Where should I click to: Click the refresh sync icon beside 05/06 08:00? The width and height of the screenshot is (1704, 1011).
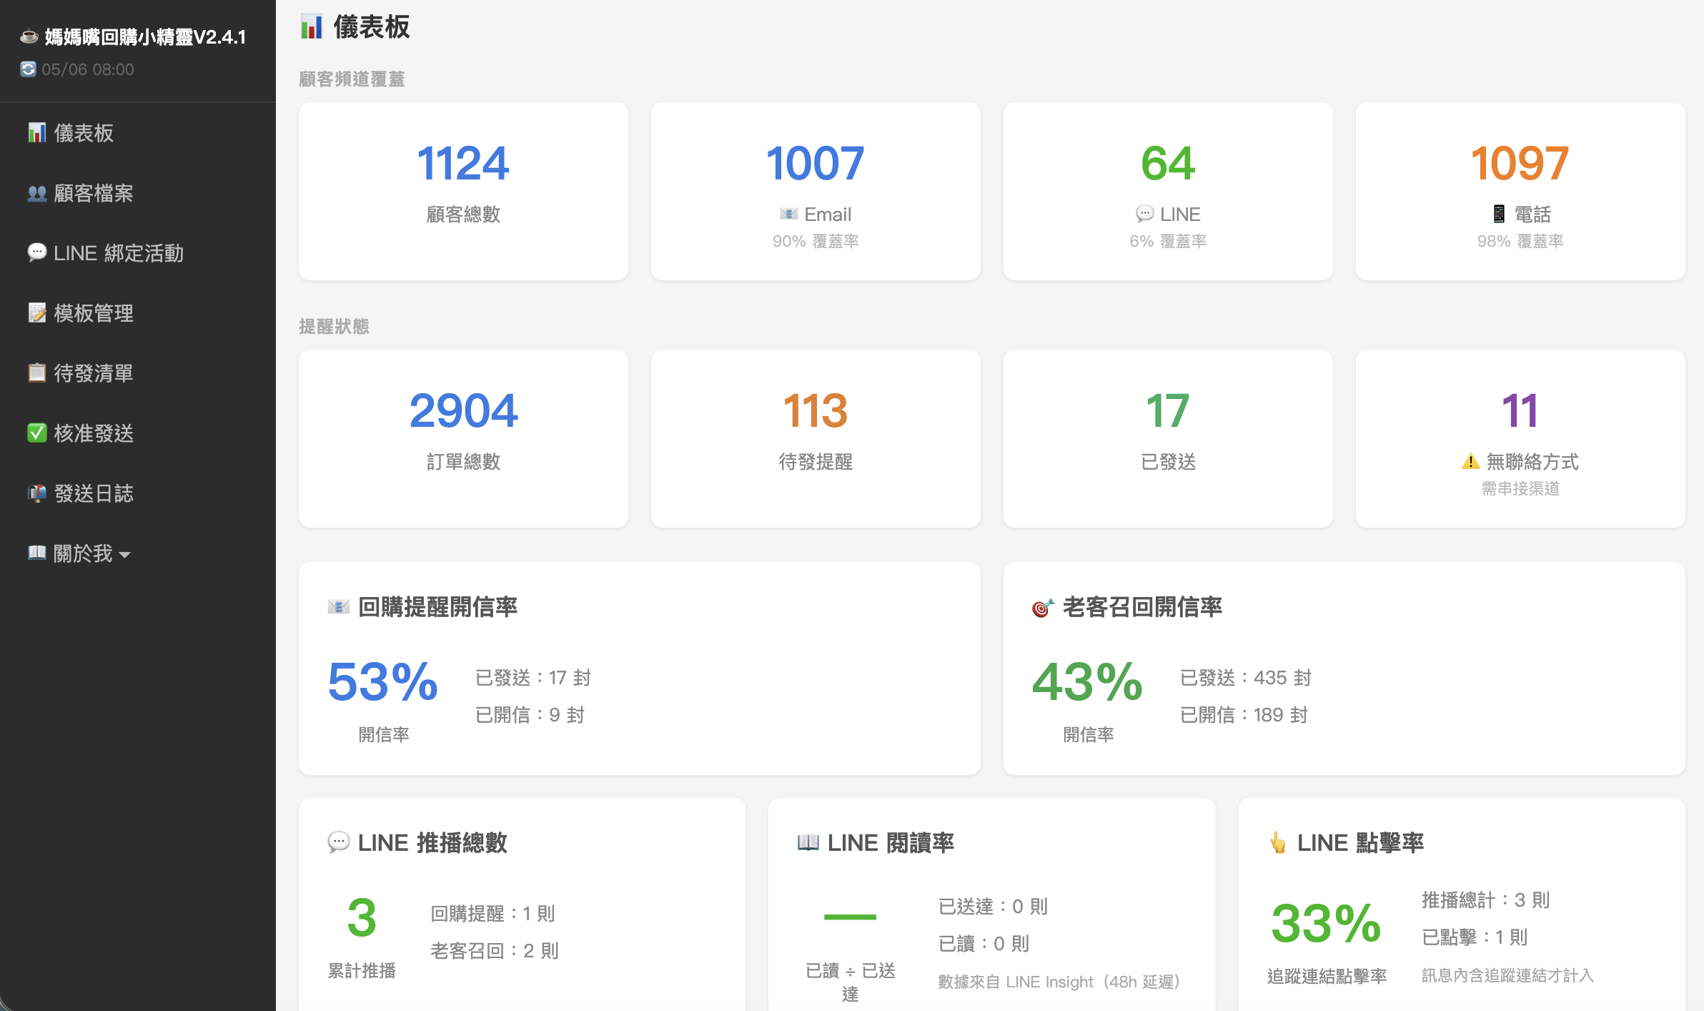pos(28,69)
